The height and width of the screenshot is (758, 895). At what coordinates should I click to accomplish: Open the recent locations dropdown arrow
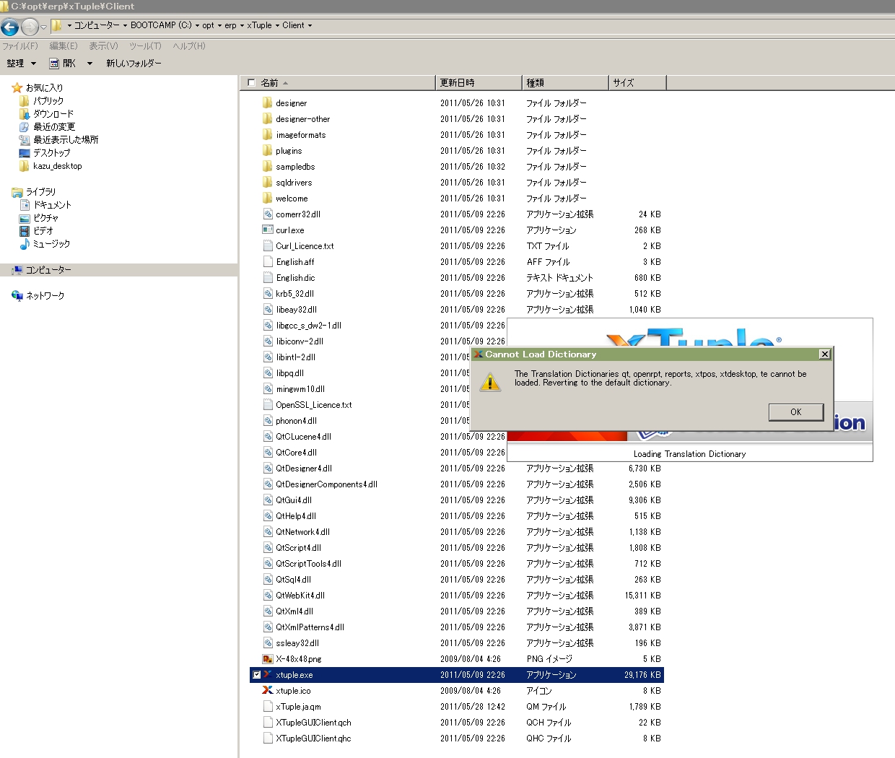44,27
